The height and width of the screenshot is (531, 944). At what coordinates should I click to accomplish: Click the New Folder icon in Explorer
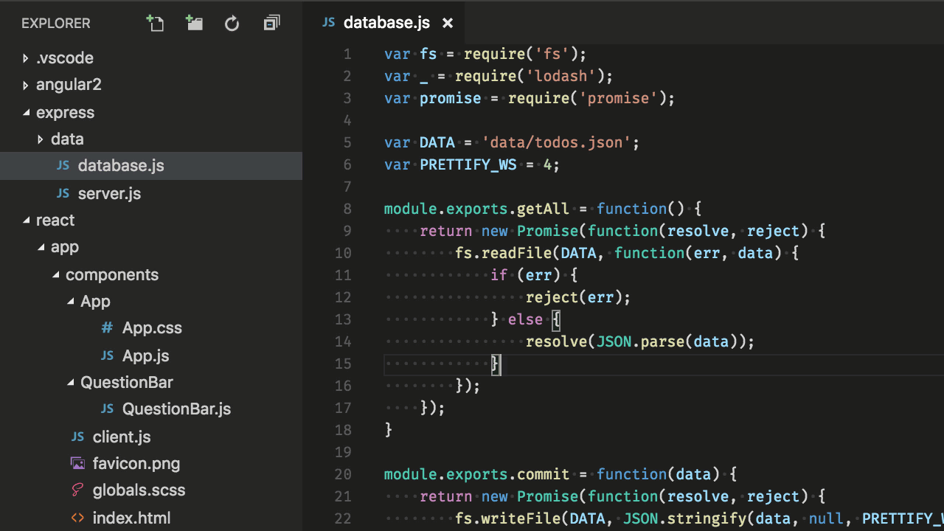(x=195, y=23)
